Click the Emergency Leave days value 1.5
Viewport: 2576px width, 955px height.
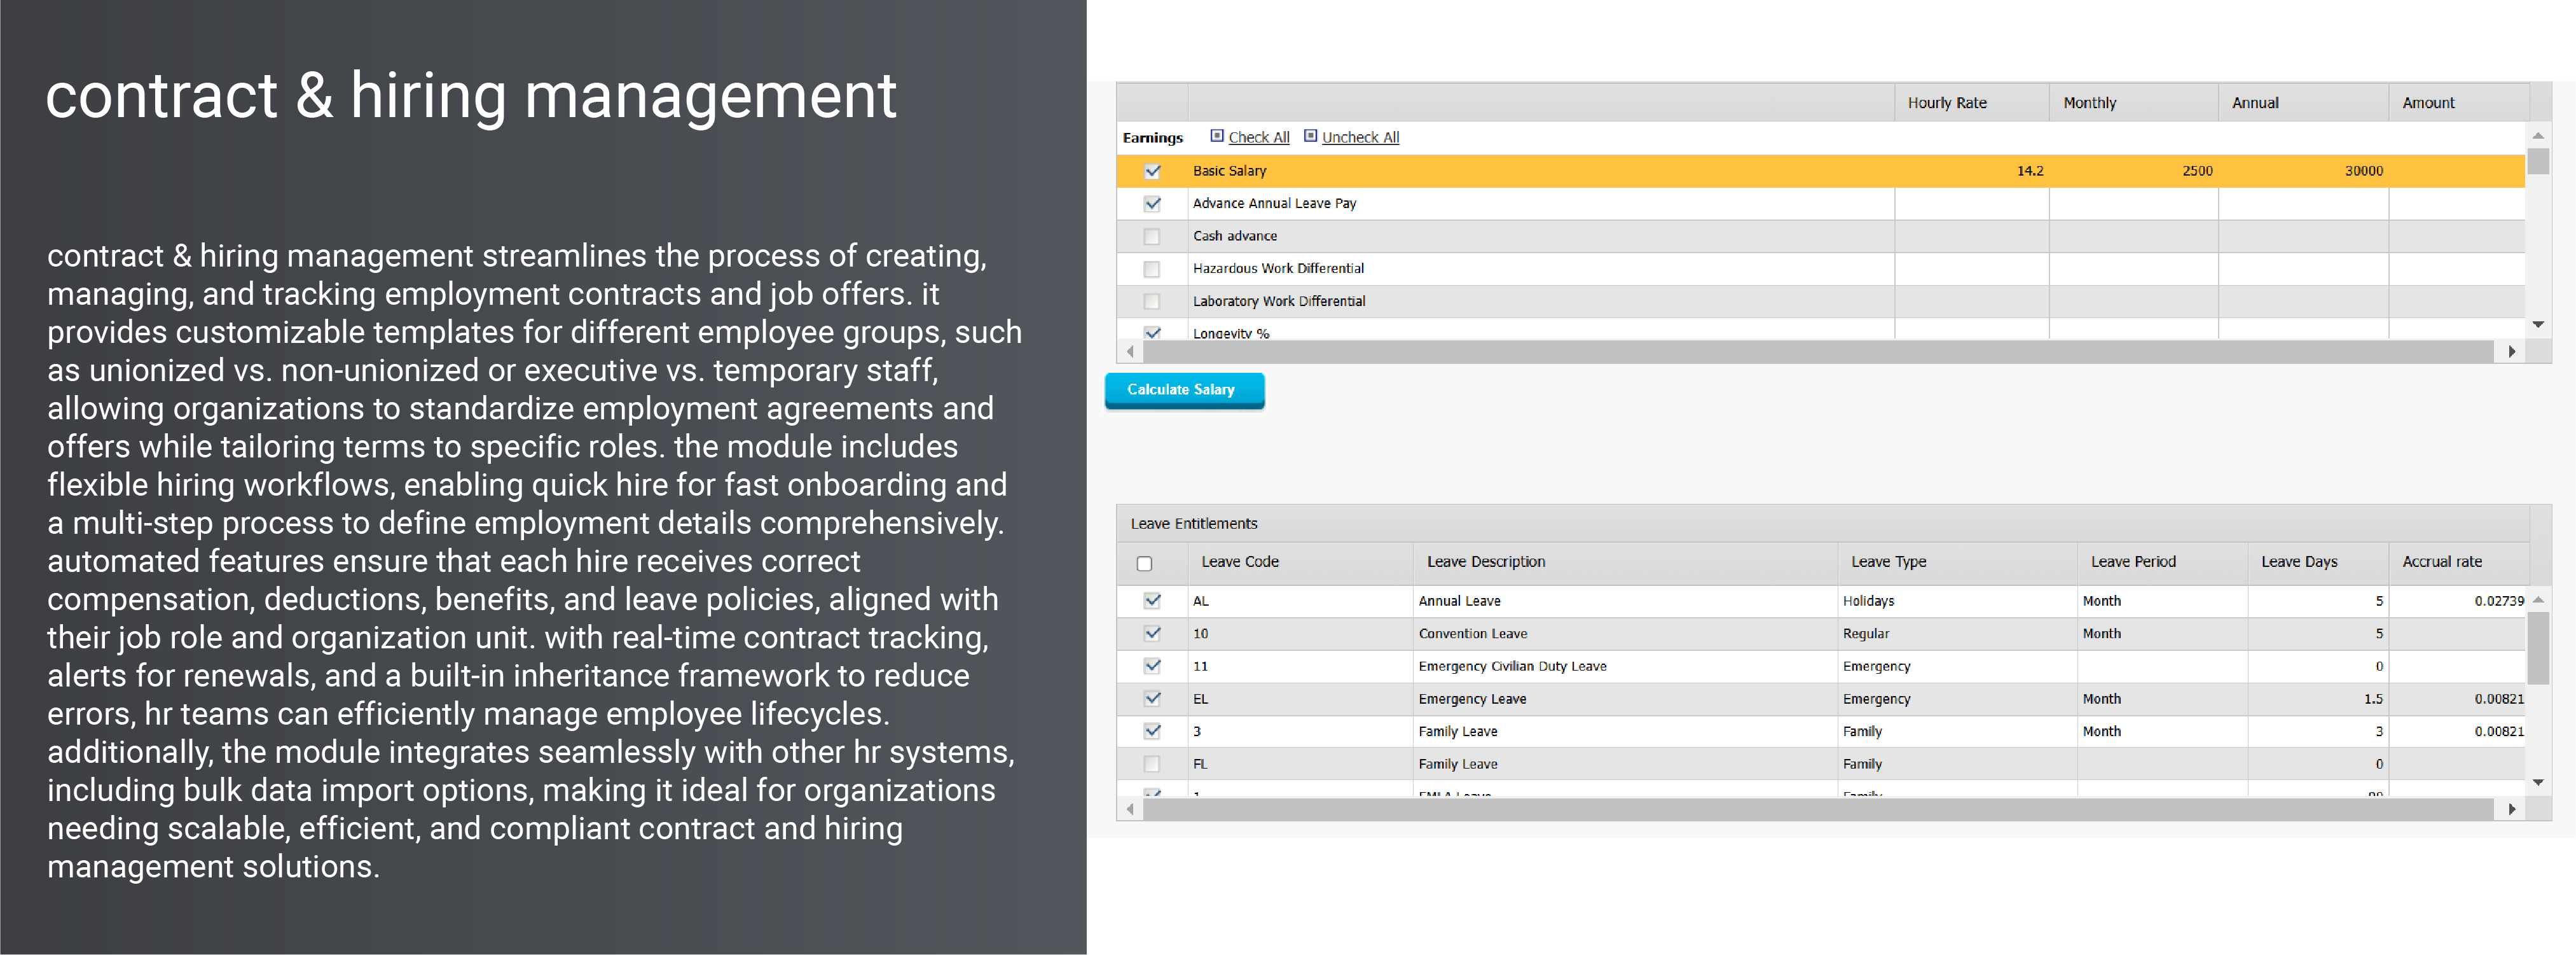point(2373,699)
